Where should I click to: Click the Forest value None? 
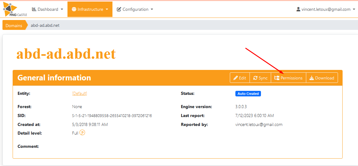click(x=77, y=107)
